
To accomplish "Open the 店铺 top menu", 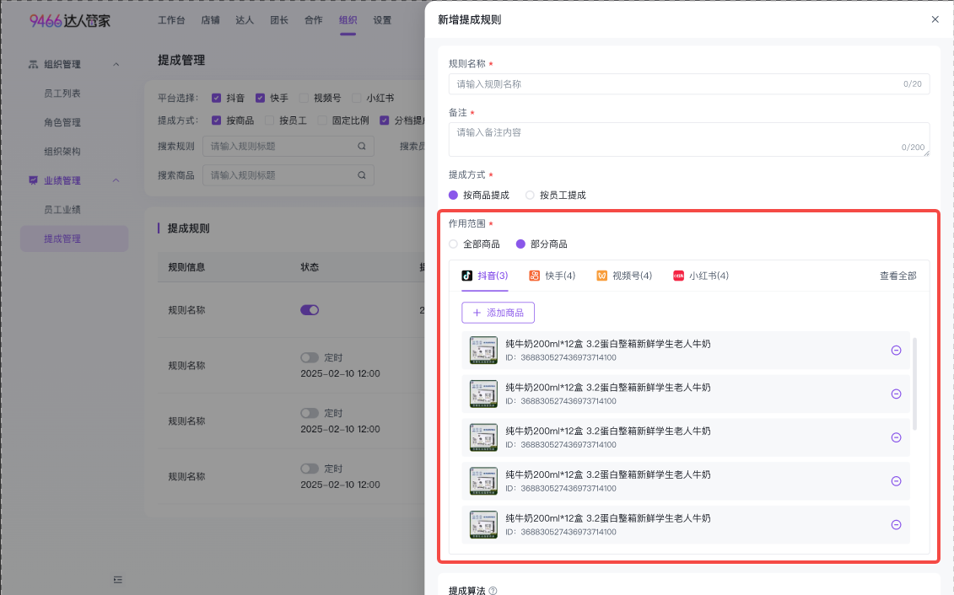I will pyautogui.click(x=210, y=20).
